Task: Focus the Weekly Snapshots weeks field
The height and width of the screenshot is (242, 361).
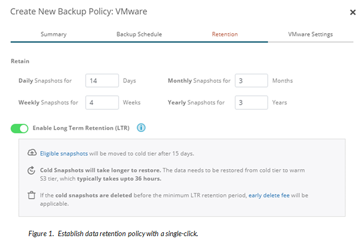Action: (101, 103)
